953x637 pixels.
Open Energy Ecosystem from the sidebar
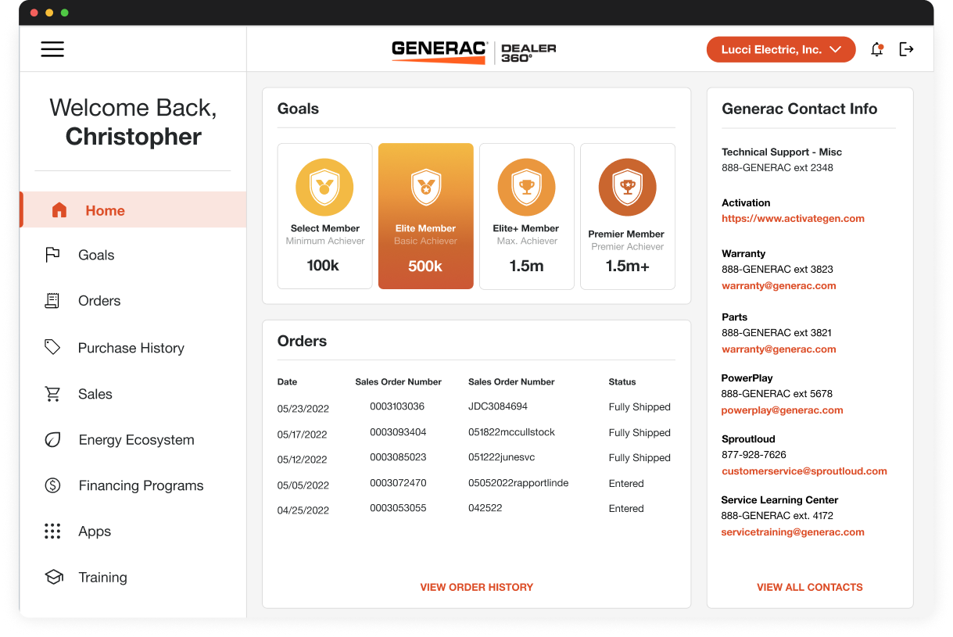(52, 439)
